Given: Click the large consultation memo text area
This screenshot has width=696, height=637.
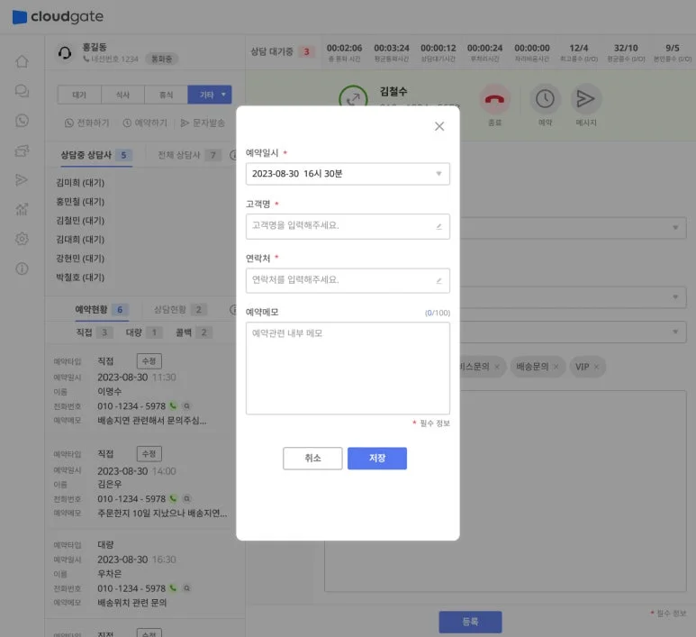Looking at the screenshot, I should (x=506, y=491).
